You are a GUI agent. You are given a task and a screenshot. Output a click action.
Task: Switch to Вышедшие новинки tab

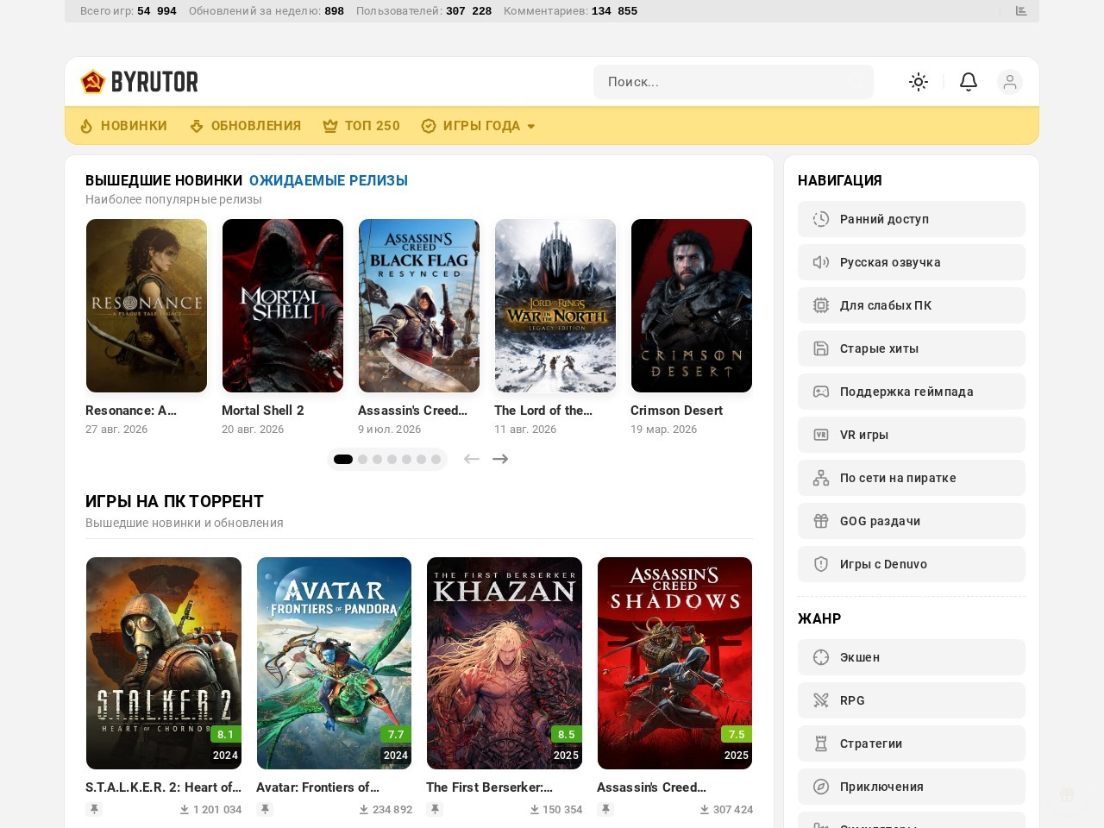pyautogui.click(x=164, y=180)
